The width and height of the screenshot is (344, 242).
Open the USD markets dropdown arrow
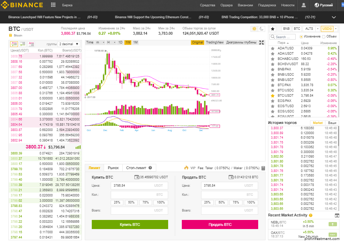(x=336, y=29)
